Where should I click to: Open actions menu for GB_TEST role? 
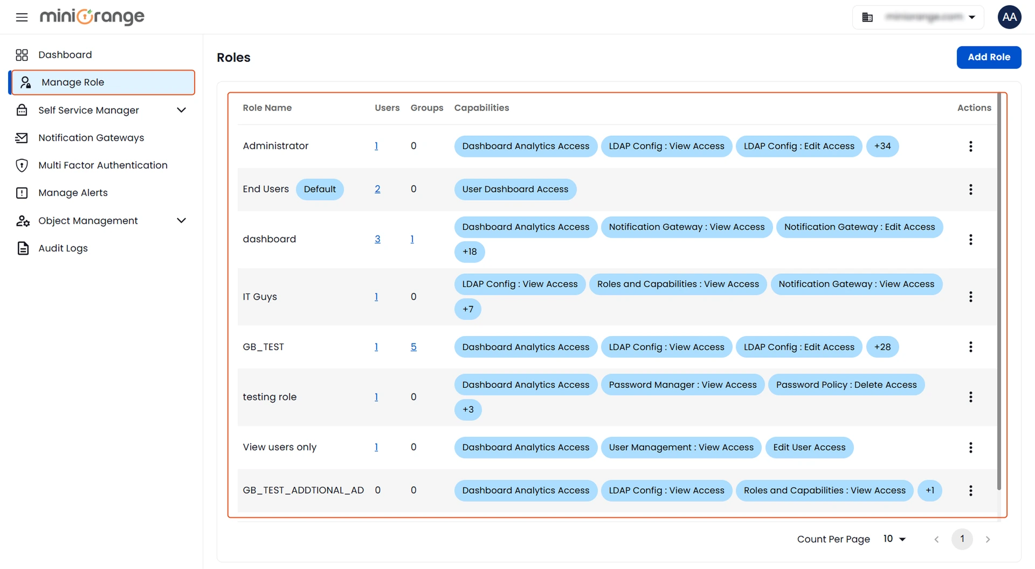tap(971, 346)
